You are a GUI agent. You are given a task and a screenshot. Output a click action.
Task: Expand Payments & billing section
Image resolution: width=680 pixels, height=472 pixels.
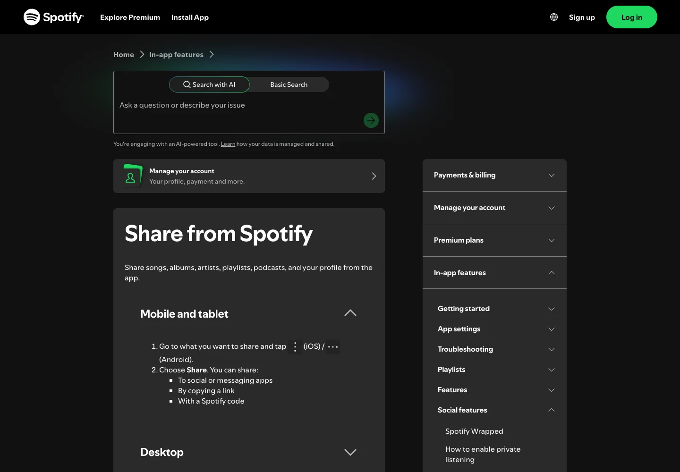494,175
